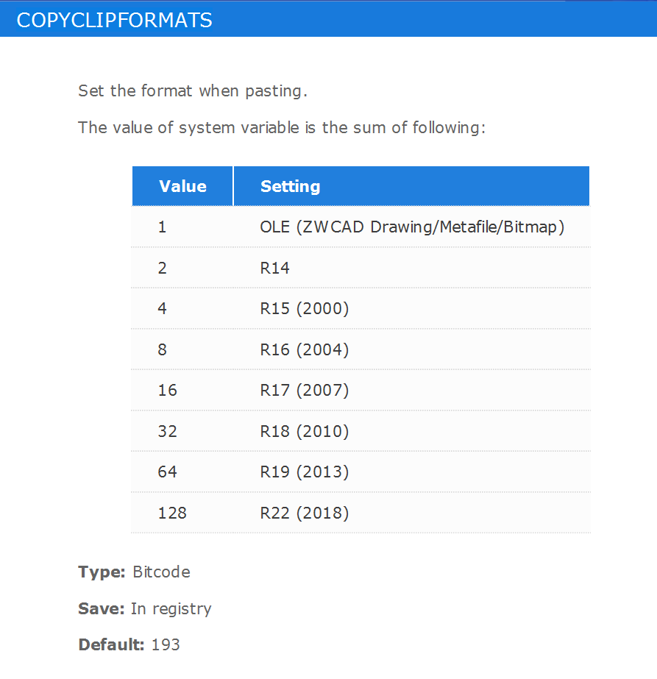The image size is (657, 679).
Task: Click the 'Set the format when pasting' sentence
Action: tap(193, 91)
